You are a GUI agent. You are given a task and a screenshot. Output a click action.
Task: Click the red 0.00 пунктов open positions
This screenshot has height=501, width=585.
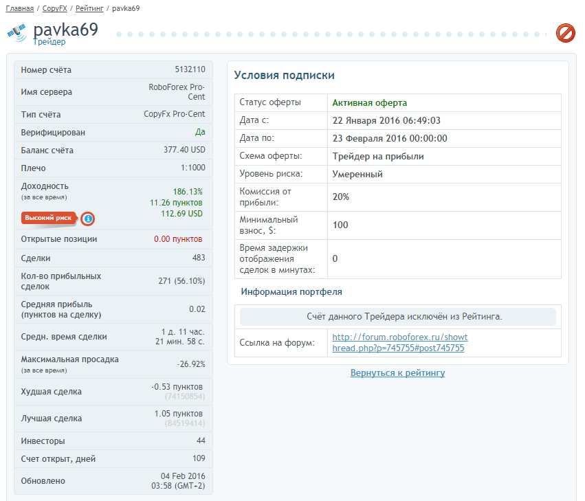pos(178,238)
